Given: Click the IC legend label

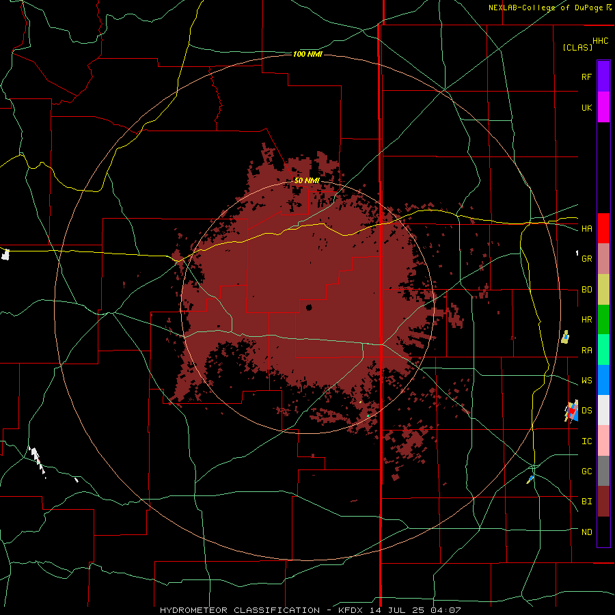Looking at the screenshot, I should pyautogui.click(x=586, y=441).
